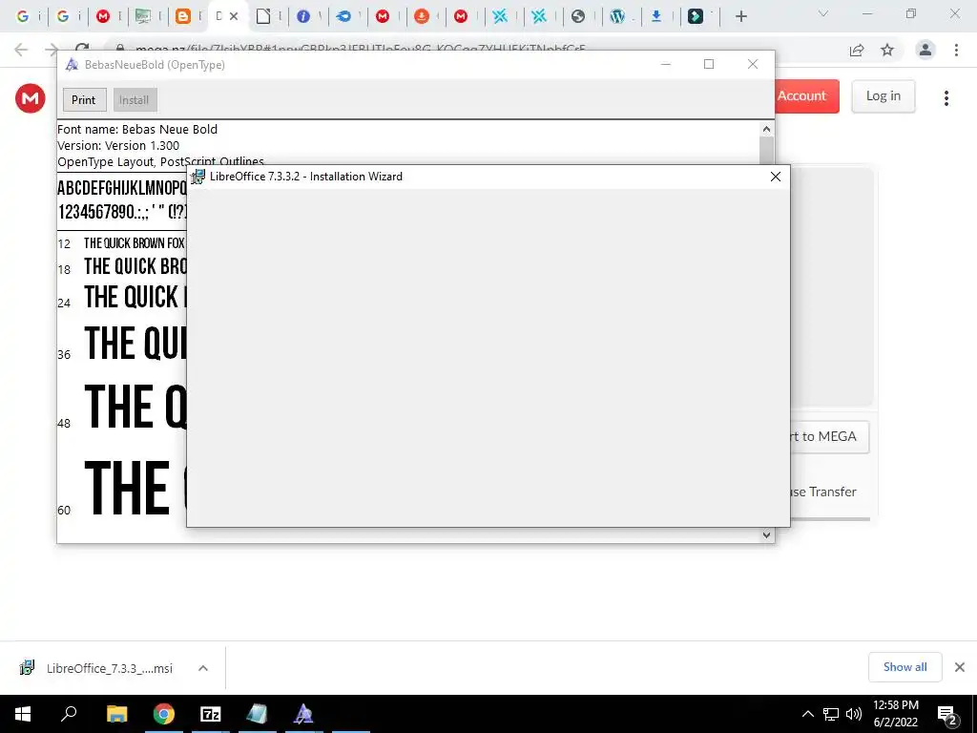Screen dimensions: 977x733
Task: Select the blue info-icon browser tab
Action: coord(303,16)
